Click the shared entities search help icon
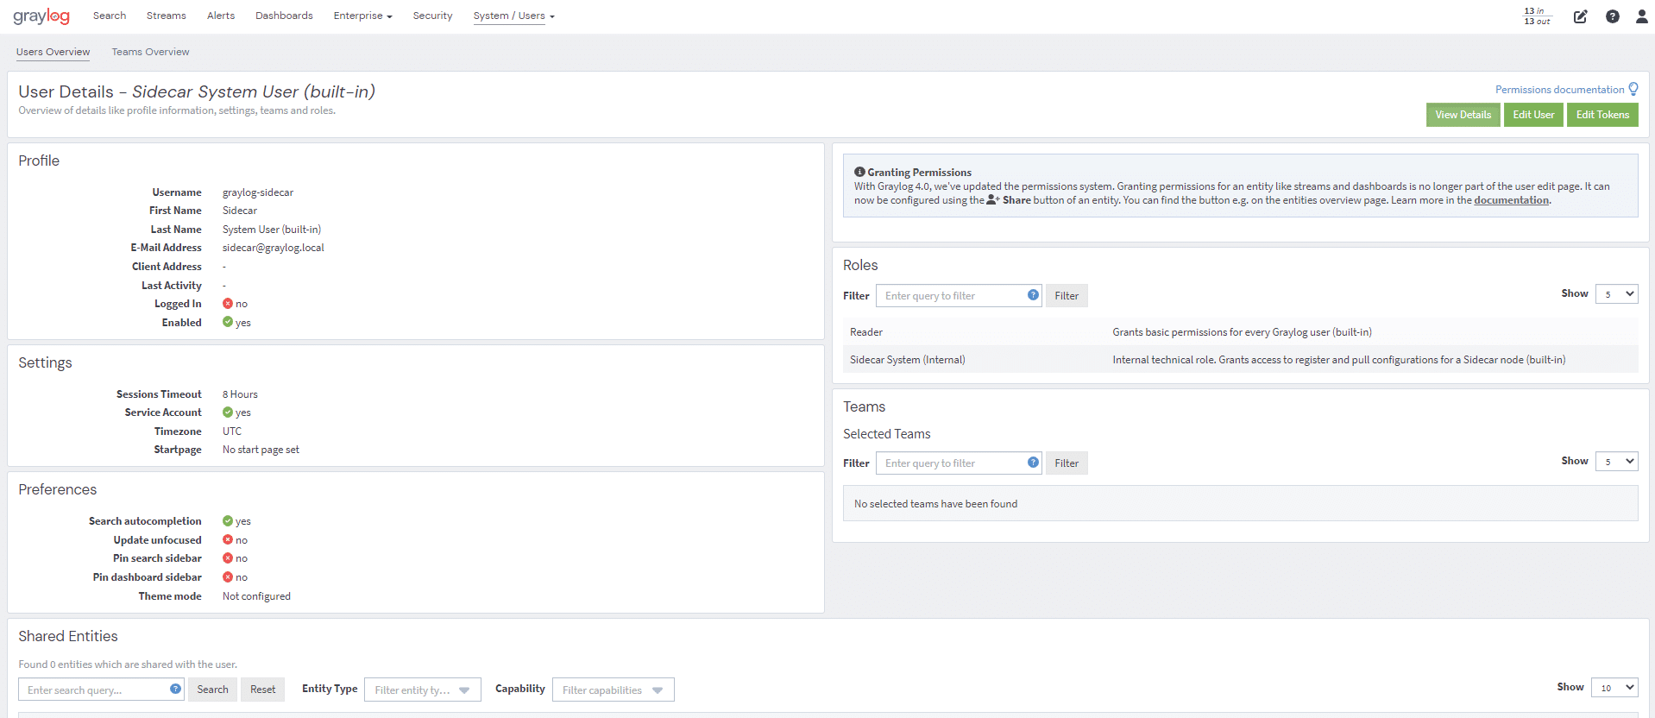 (x=175, y=689)
